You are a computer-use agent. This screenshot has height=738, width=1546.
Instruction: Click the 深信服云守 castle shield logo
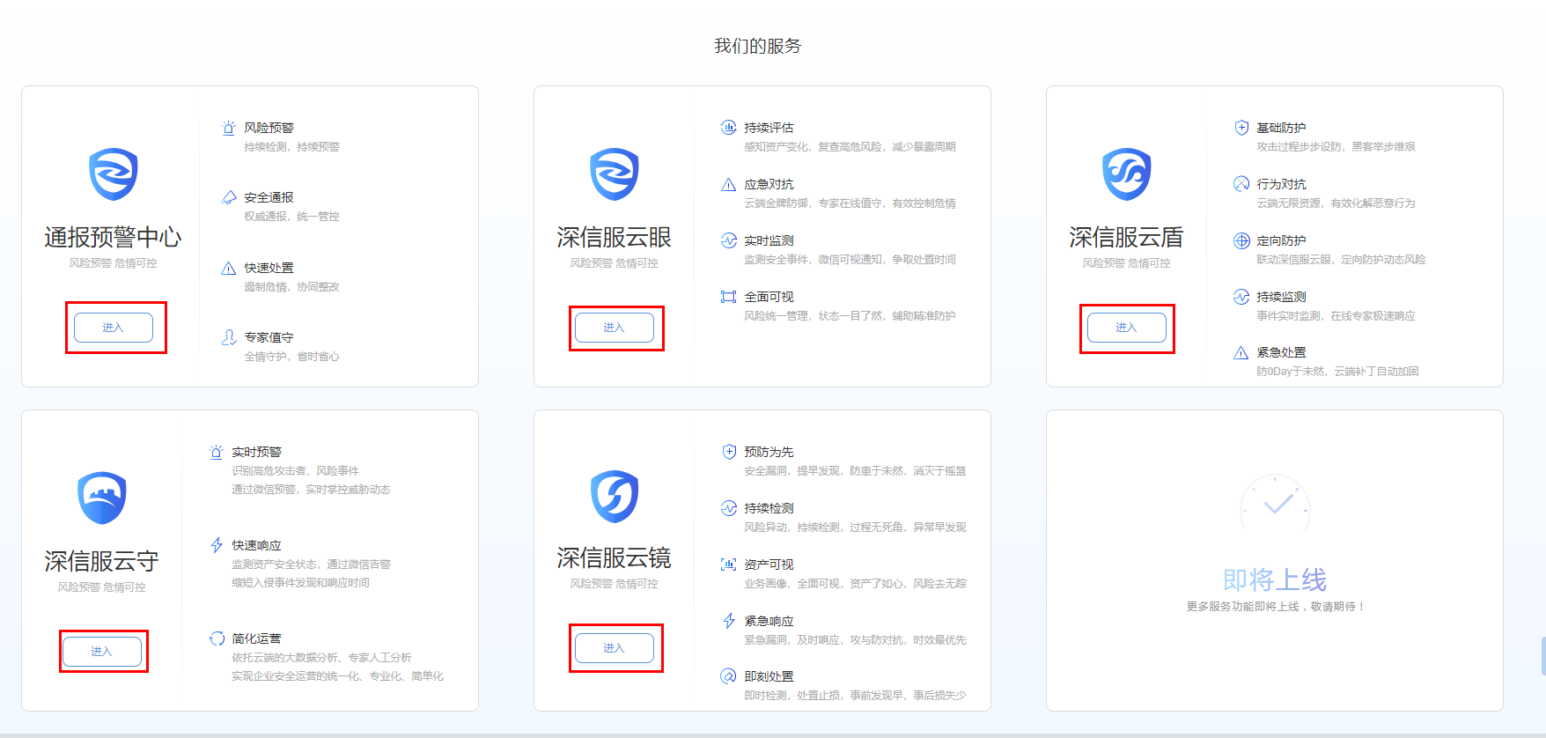[x=102, y=498]
